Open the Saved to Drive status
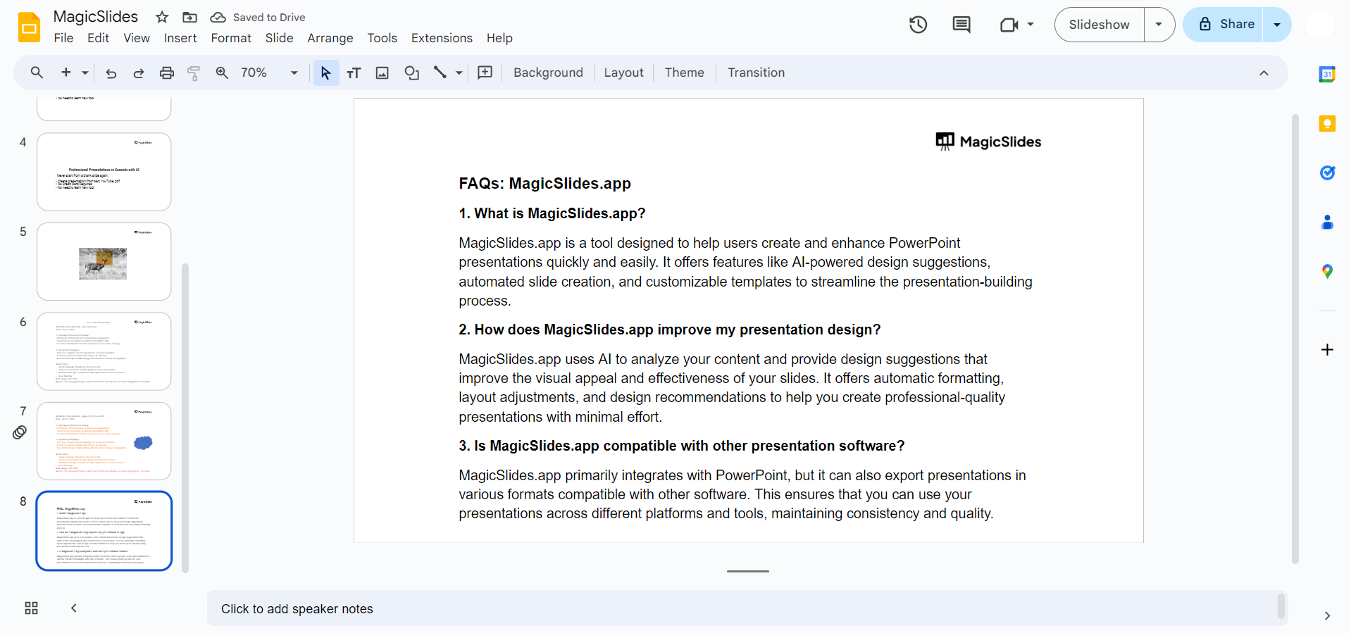The image size is (1351, 633). (258, 17)
